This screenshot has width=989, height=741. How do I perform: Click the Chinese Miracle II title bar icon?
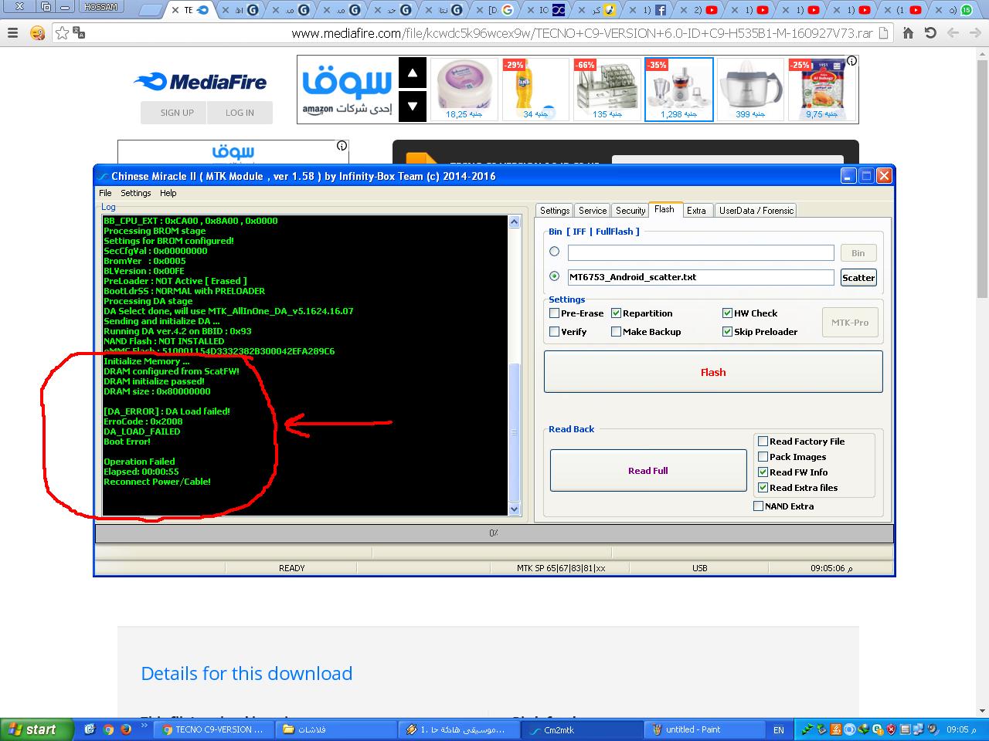102,176
